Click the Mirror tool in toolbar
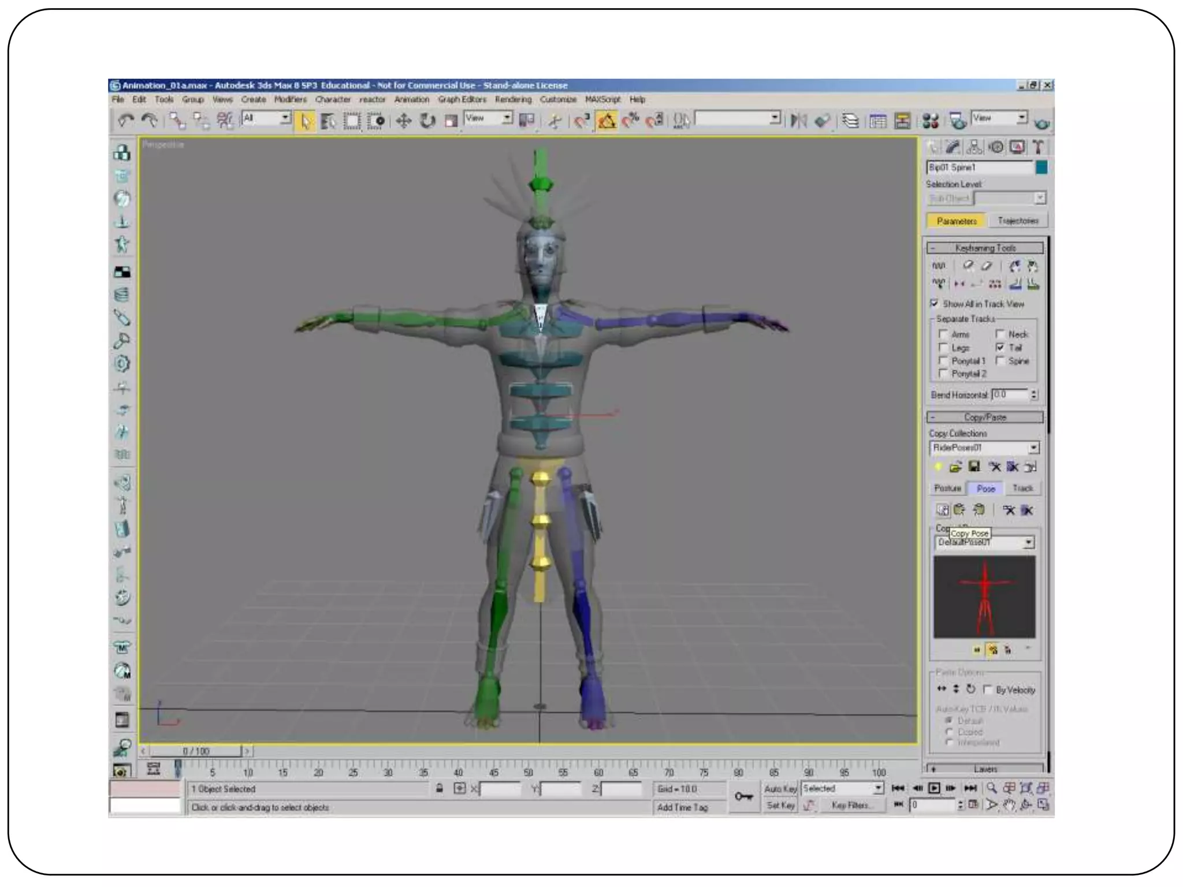Viewport: 1183px width, 887px height. (x=798, y=121)
